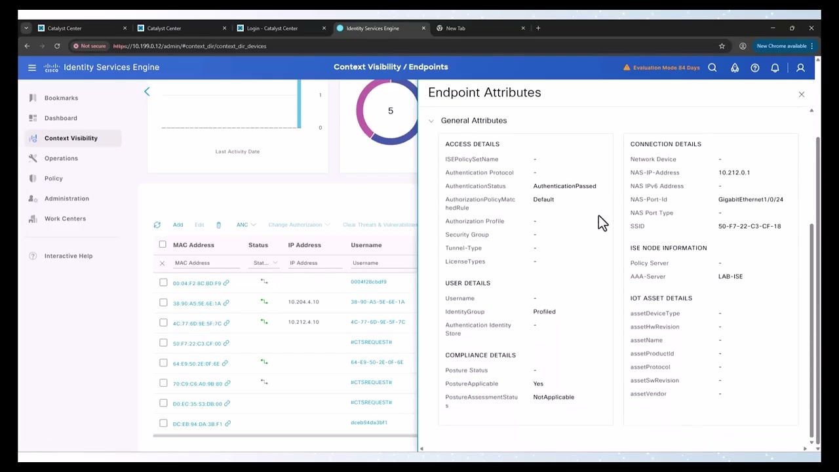The image size is (839, 472).
Task: Open the hamburger navigation menu
Action: click(x=31, y=68)
